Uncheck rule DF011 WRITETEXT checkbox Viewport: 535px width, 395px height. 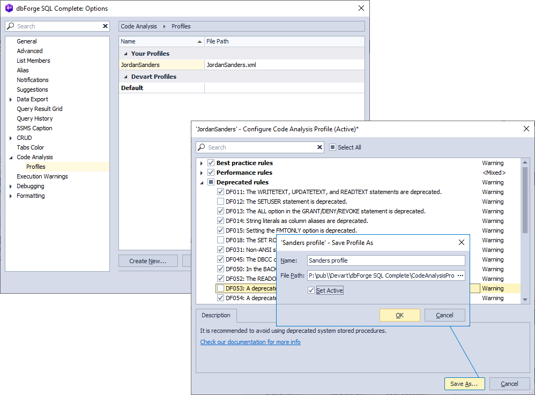click(220, 192)
